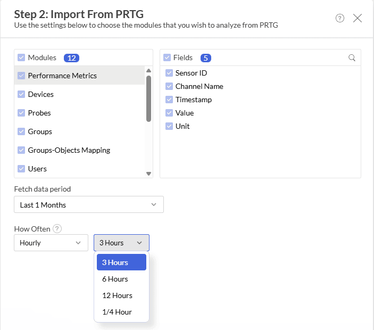The image size is (374, 330).
Task: Open the help icon in dialog header
Action: [x=340, y=18]
